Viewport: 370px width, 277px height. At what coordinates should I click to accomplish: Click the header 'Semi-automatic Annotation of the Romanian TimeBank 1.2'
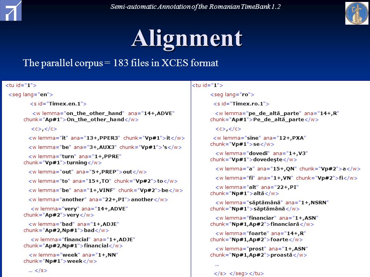[195, 7]
